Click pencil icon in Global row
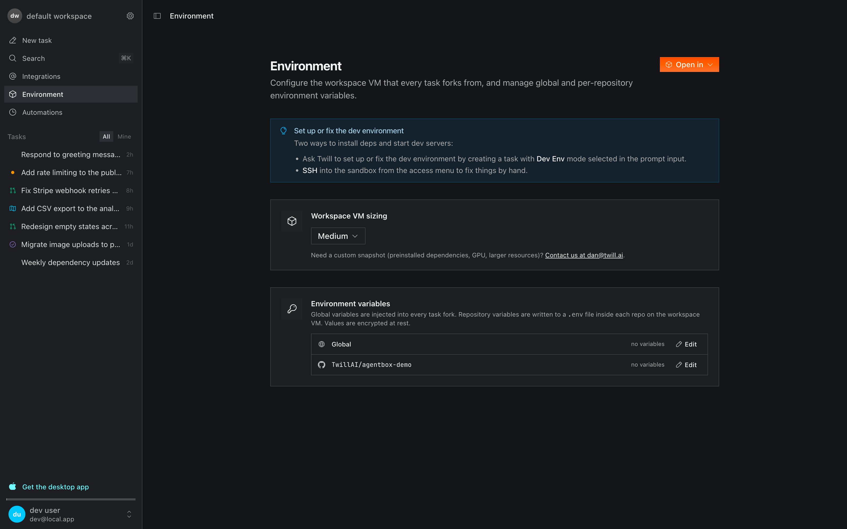This screenshot has width=847, height=529. (679, 344)
